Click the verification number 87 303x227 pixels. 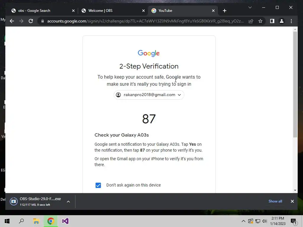149,119
